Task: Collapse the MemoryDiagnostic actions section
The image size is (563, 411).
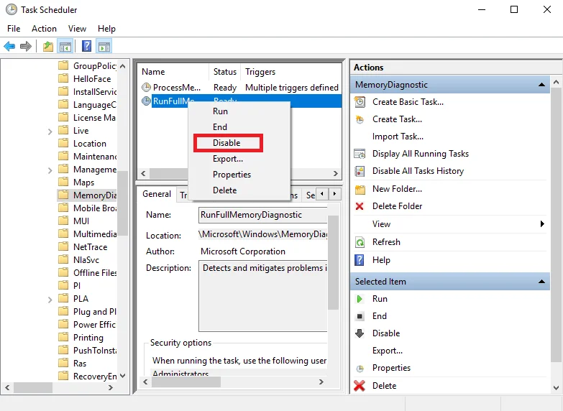Action: [541, 85]
